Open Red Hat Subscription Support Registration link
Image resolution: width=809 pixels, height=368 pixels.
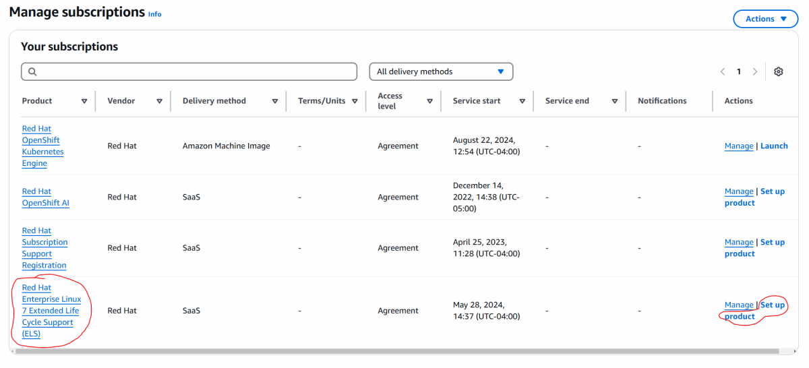click(44, 248)
